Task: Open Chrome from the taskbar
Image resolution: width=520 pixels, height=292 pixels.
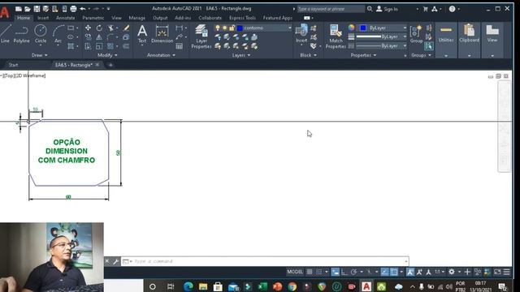Action: pos(292,286)
